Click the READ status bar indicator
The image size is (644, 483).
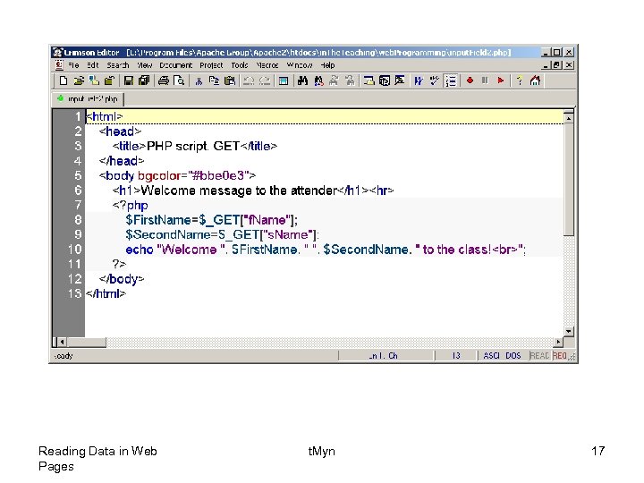[x=539, y=356]
